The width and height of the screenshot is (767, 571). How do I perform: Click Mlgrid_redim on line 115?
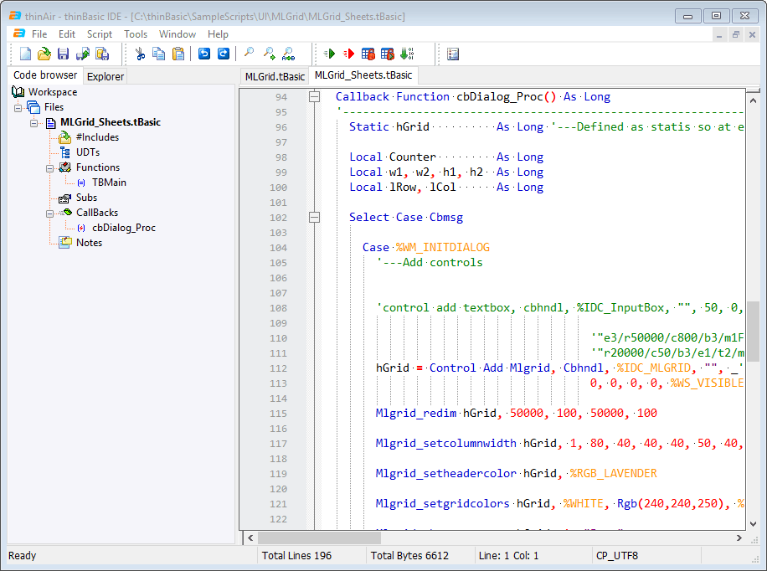416,414
